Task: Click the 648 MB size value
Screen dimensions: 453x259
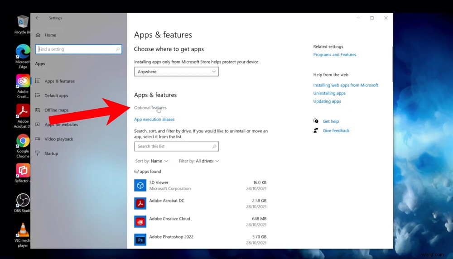Action: (259, 219)
